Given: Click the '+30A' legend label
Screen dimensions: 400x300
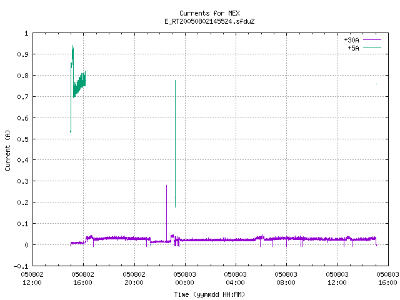Looking at the screenshot, I should pos(351,40).
